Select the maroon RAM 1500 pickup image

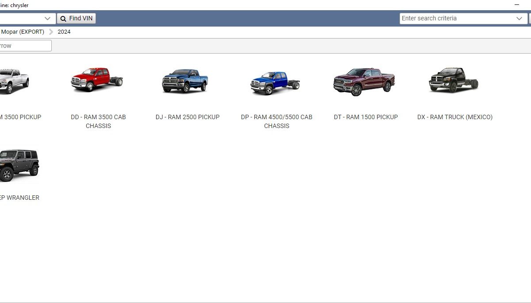tap(364, 82)
